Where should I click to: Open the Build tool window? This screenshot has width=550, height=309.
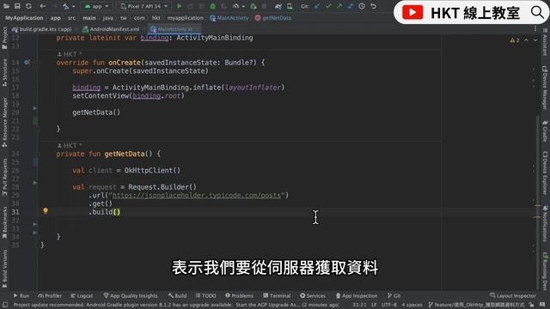click(x=177, y=295)
